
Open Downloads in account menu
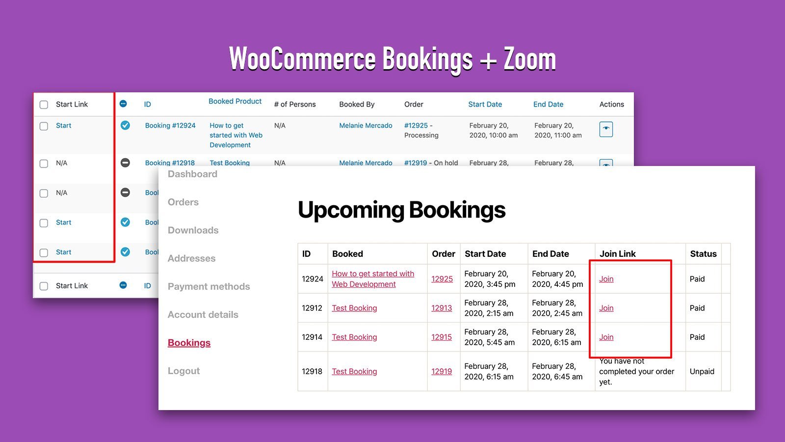point(193,230)
